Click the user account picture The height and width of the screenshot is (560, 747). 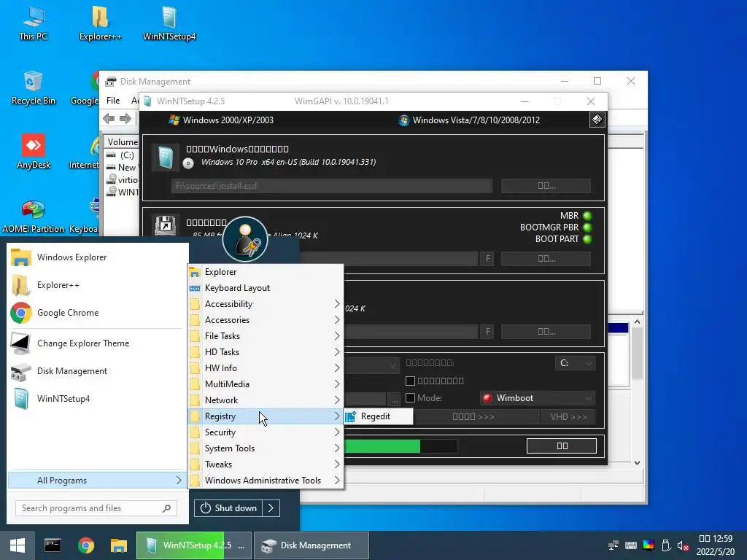tap(245, 239)
